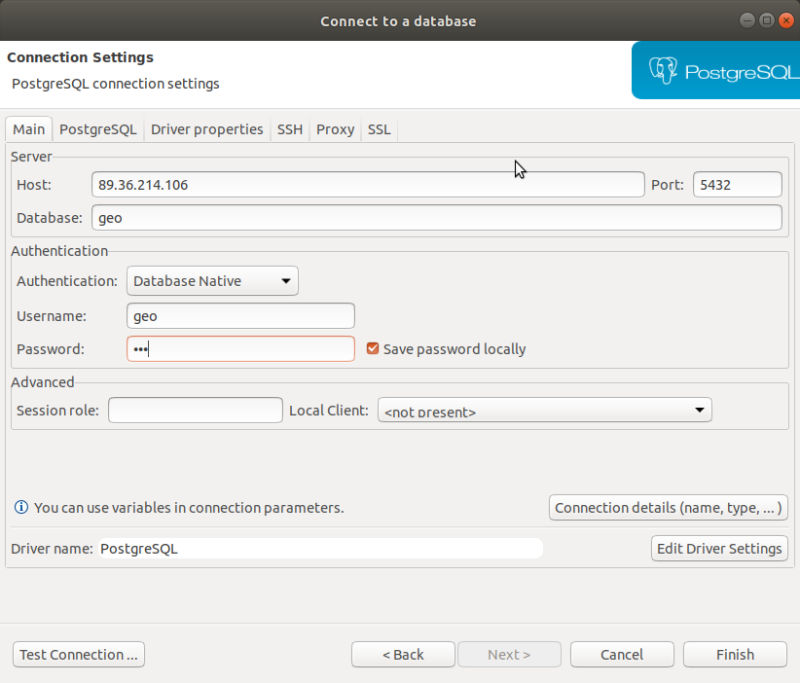The width and height of the screenshot is (800, 683).
Task: Click into the Host input field
Action: tap(368, 185)
